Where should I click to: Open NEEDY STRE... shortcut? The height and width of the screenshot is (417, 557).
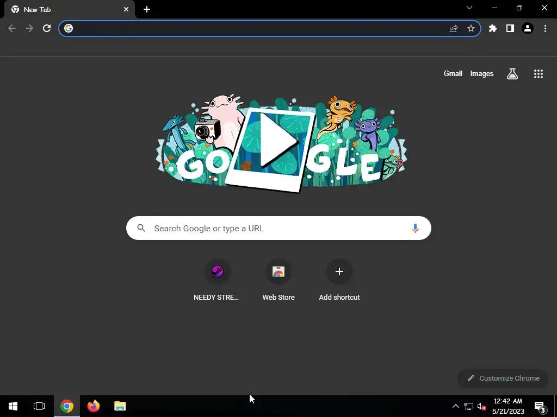217,280
